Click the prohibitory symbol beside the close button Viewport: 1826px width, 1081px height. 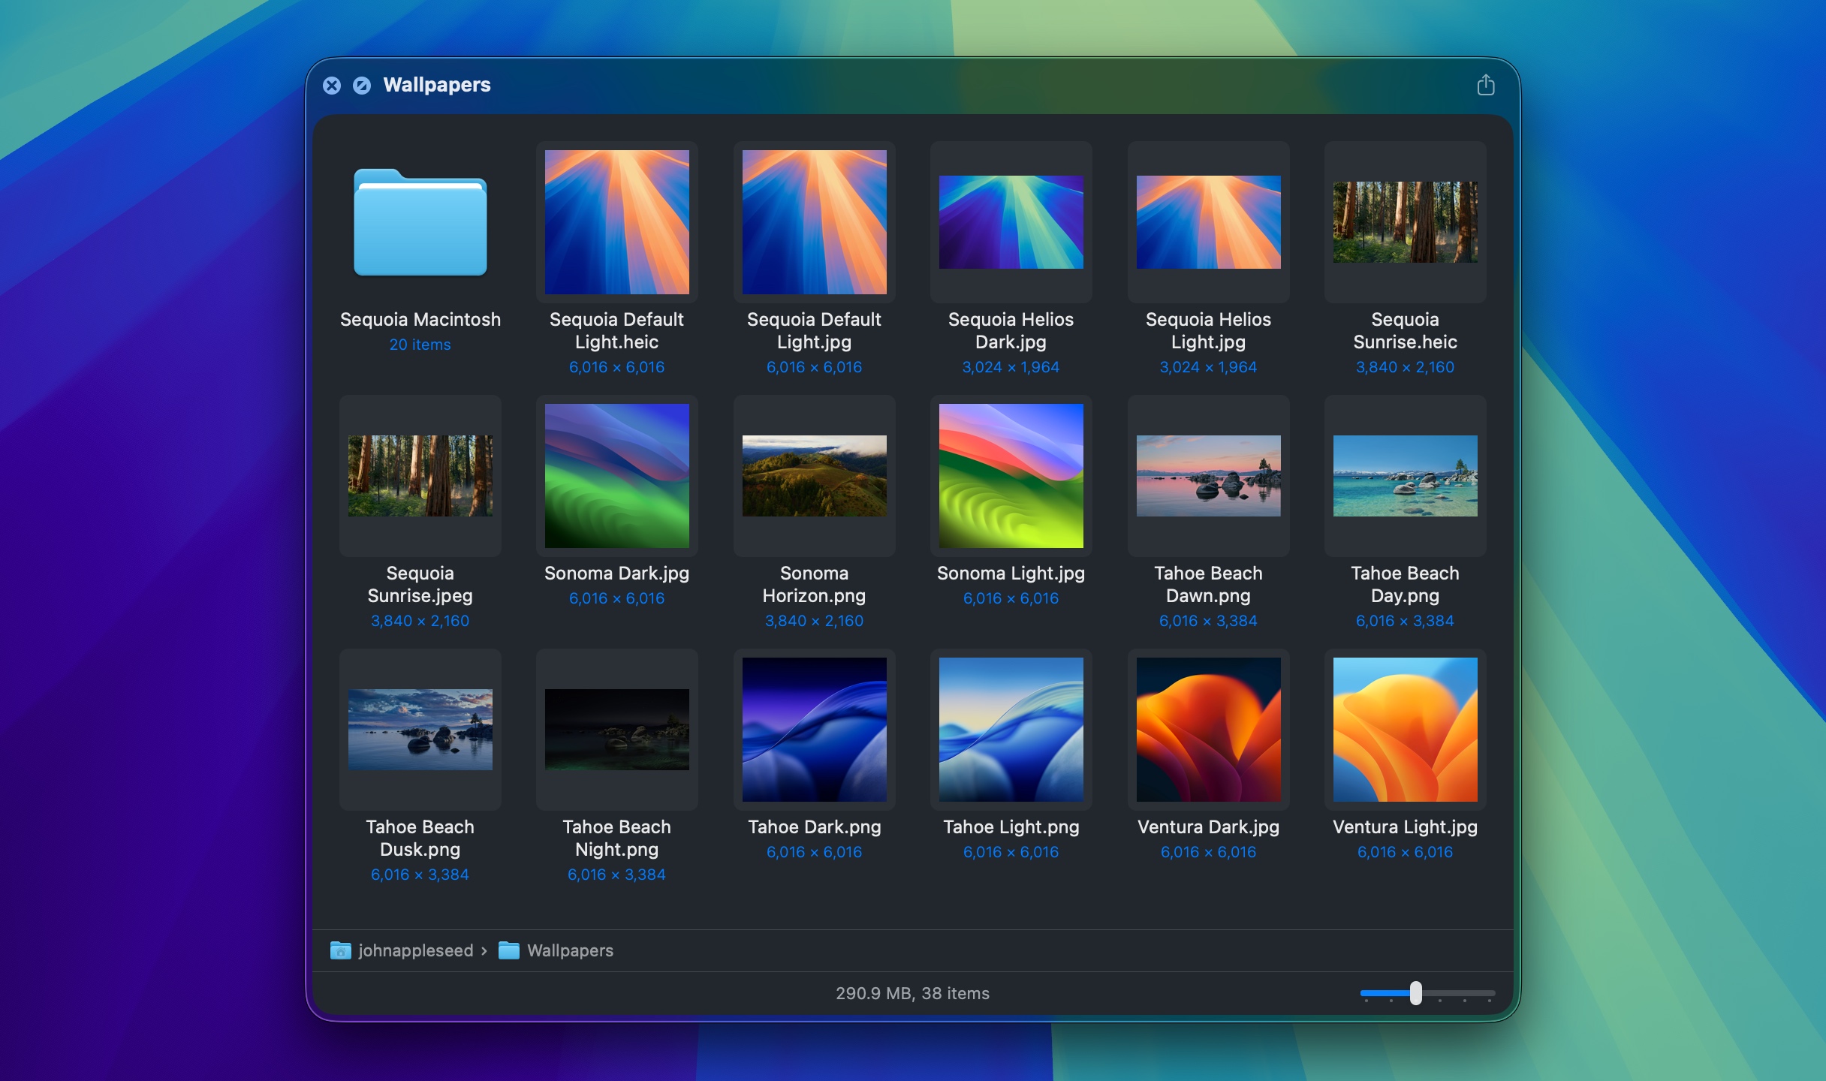(x=363, y=85)
